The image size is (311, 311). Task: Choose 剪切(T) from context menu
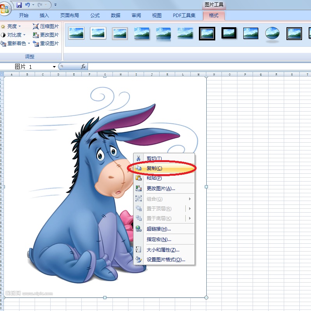[x=154, y=159]
